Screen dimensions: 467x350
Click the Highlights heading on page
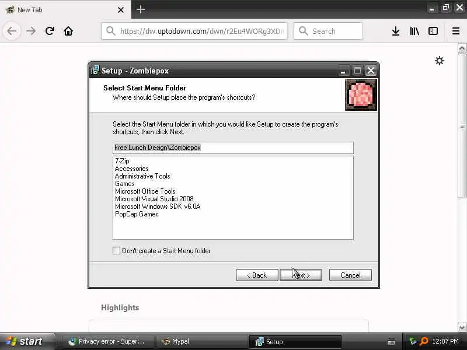(120, 307)
